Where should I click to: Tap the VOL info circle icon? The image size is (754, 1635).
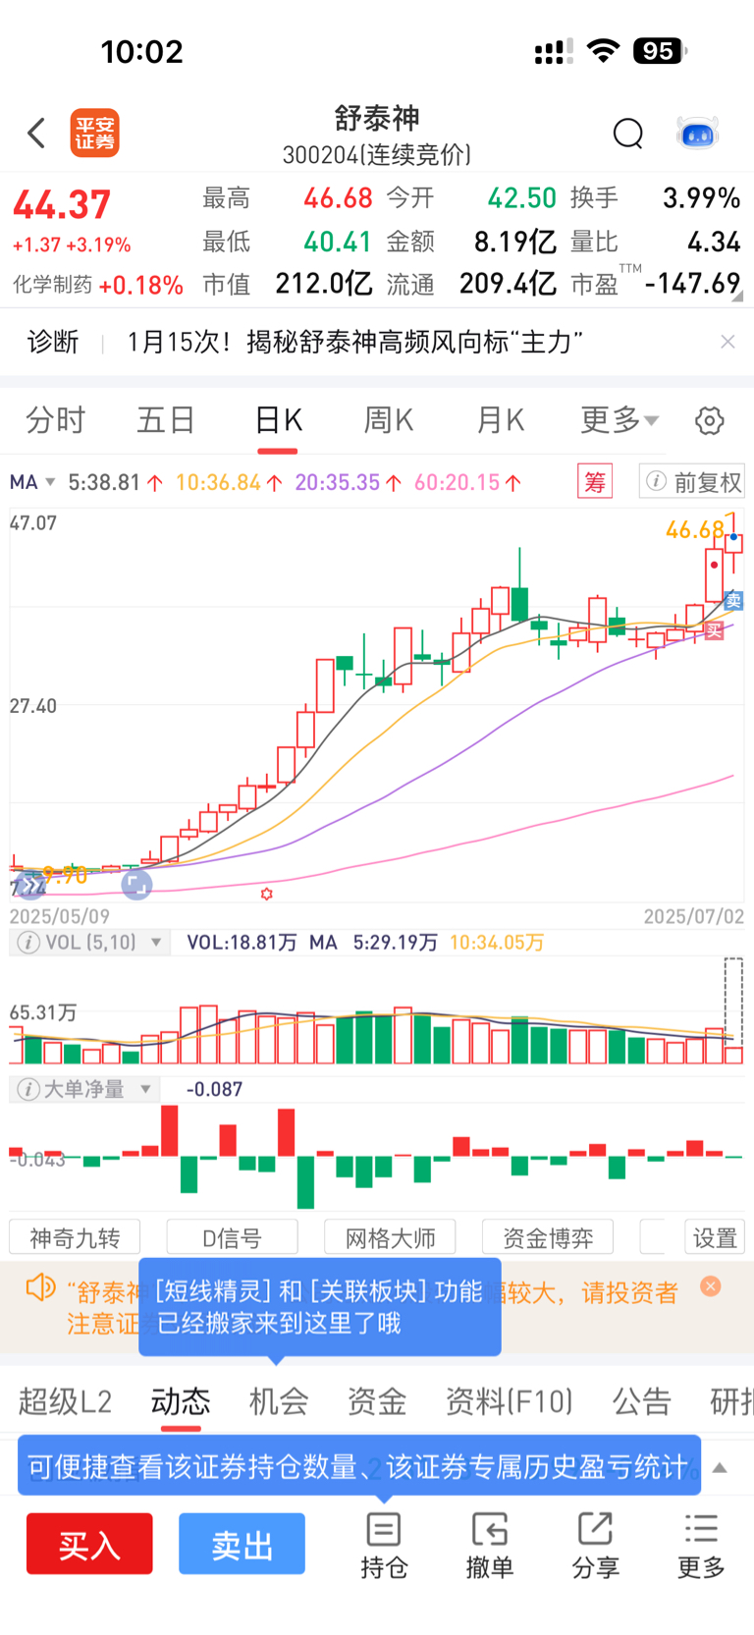(28, 943)
